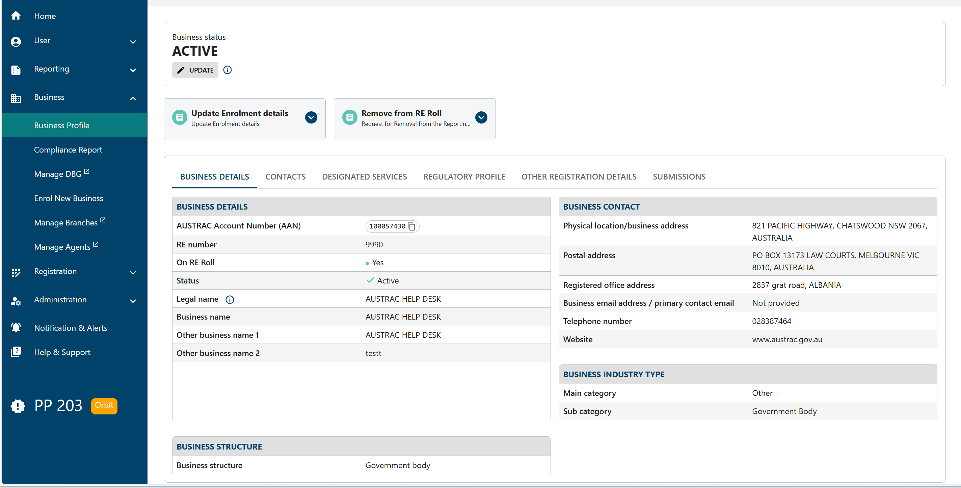The width and height of the screenshot is (961, 488).
Task: Switch to the Contacts tab
Action: click(285, 177)
